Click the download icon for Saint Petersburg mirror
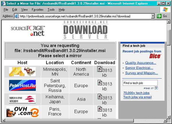The image size is (172, 124). tap(100, 83)
